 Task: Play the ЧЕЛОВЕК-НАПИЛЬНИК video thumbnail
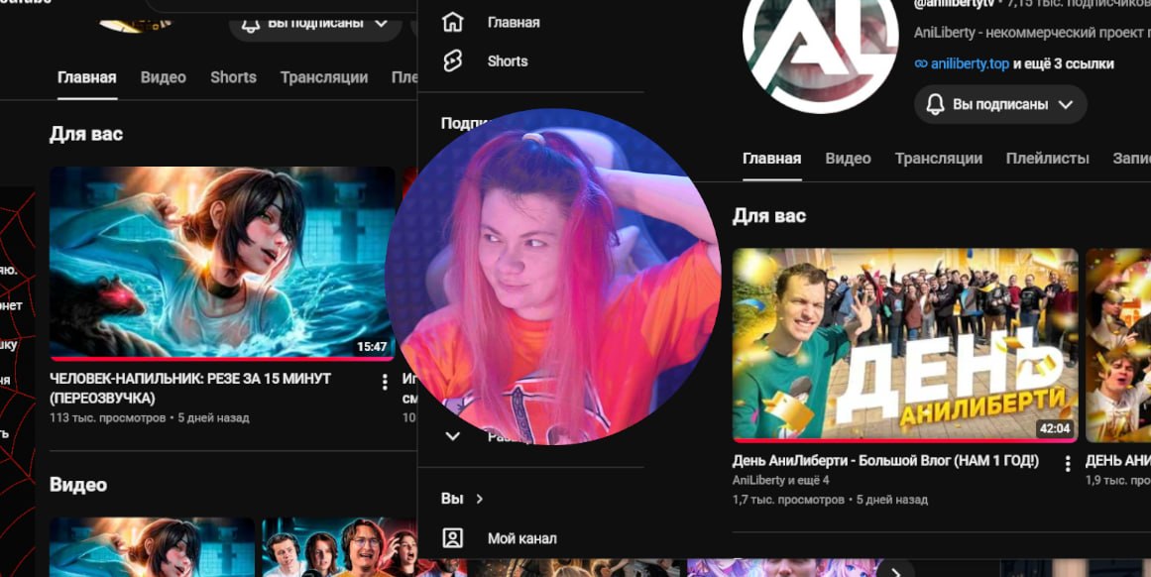[222, 263]
